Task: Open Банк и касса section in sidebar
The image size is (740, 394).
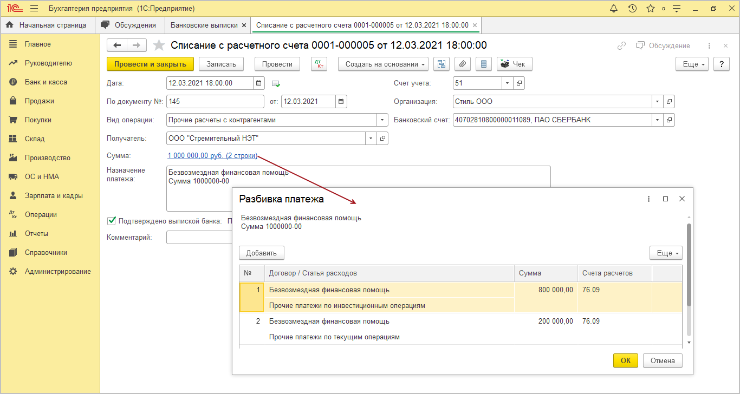Action: 46,82
